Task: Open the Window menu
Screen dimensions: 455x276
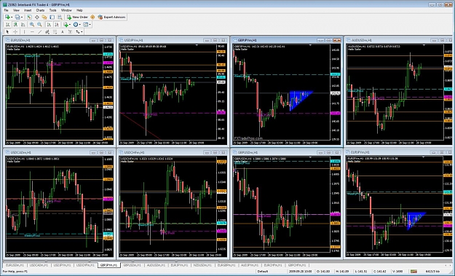Action: [66, 10]
